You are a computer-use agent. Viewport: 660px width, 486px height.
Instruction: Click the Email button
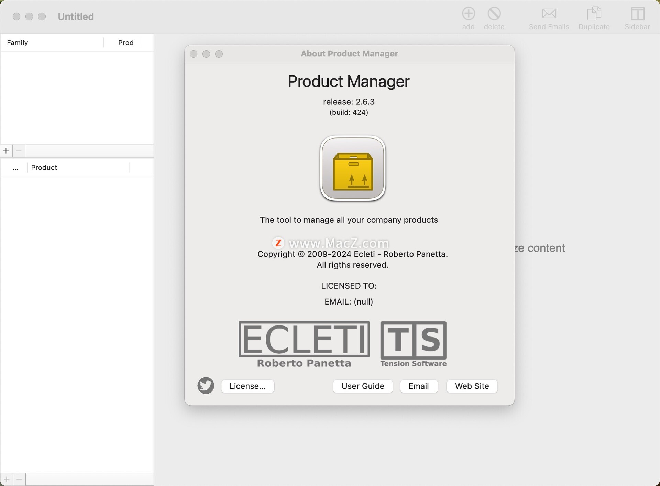419,386
